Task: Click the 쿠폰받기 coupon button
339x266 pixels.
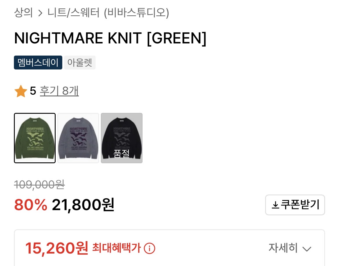Action: click(x=295, y=205)
